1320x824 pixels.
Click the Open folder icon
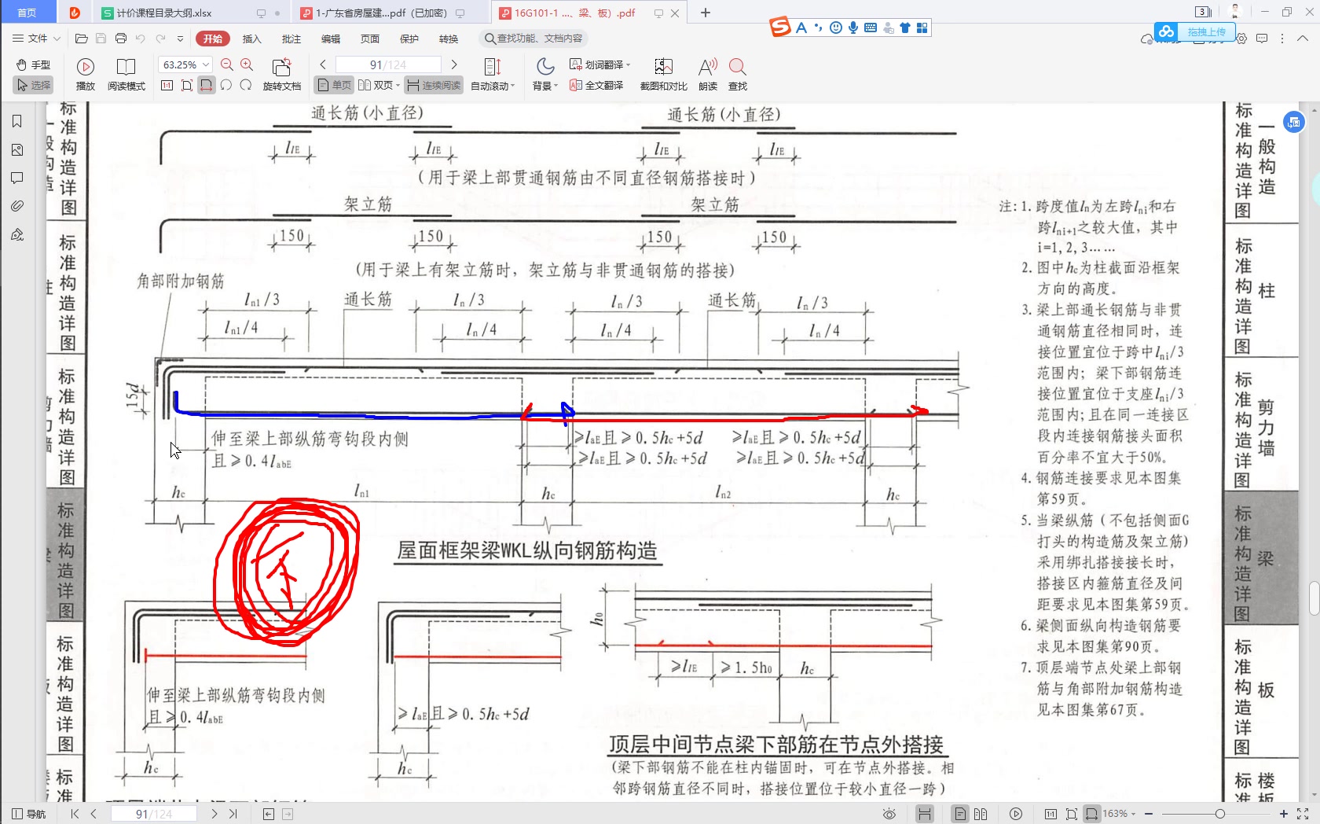tap(81, 39)
